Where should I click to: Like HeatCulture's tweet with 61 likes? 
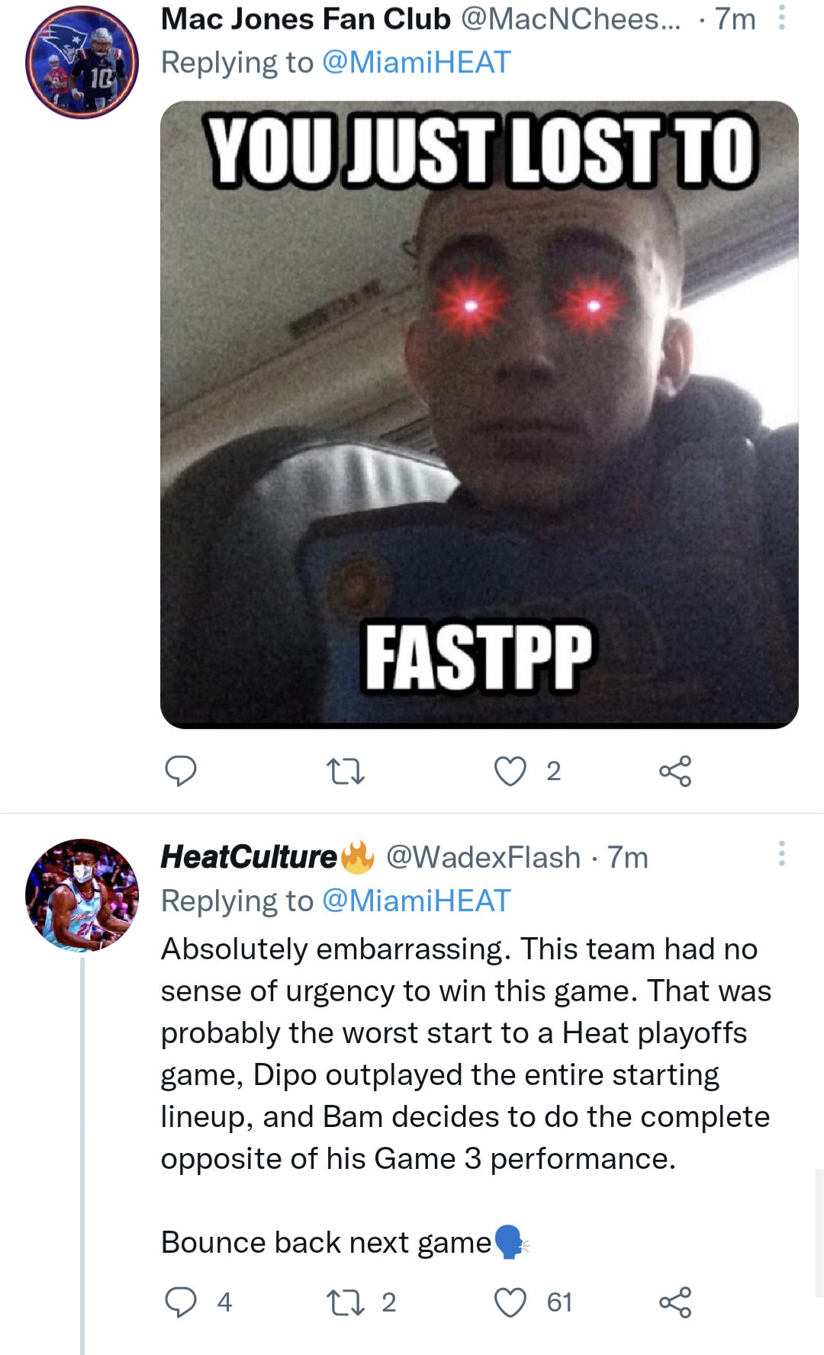[510, 1302]
